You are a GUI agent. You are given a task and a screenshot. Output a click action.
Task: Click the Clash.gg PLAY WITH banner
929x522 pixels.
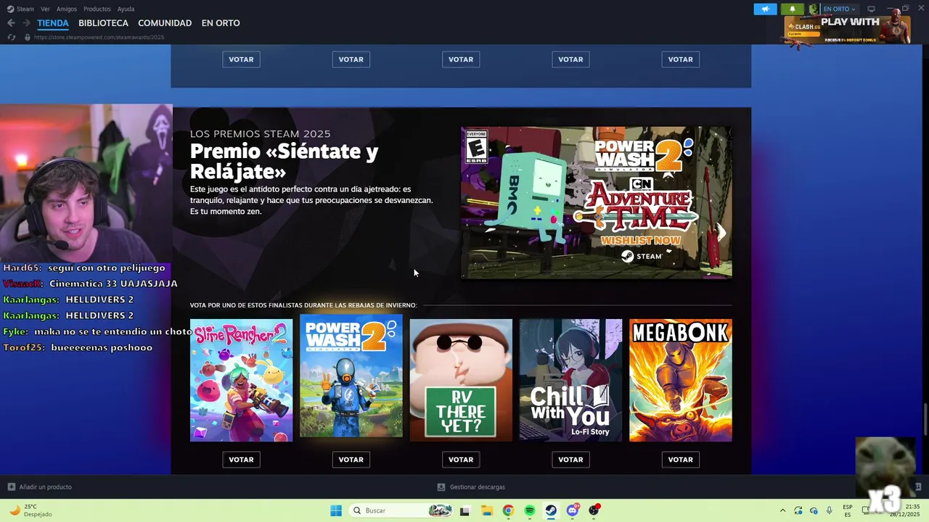point(846,29)
